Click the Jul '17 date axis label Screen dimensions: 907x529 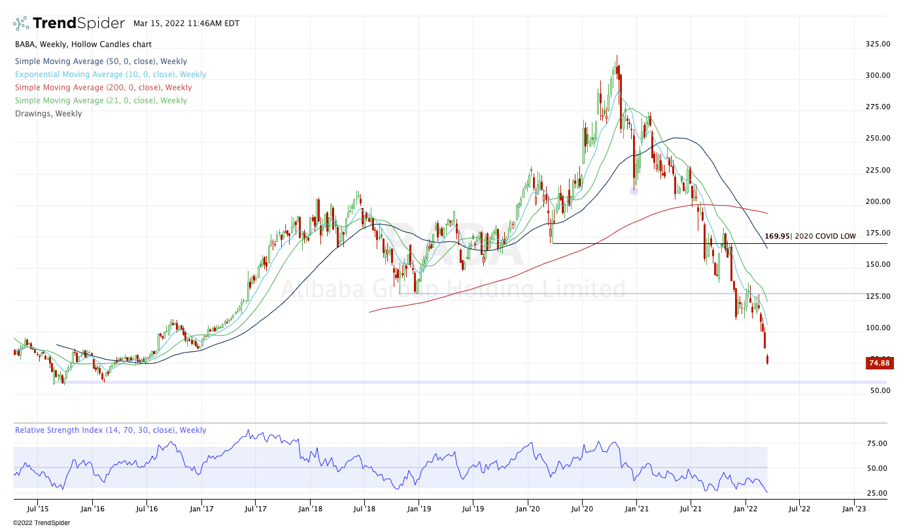pyautogui.click(x=255, y=507)
